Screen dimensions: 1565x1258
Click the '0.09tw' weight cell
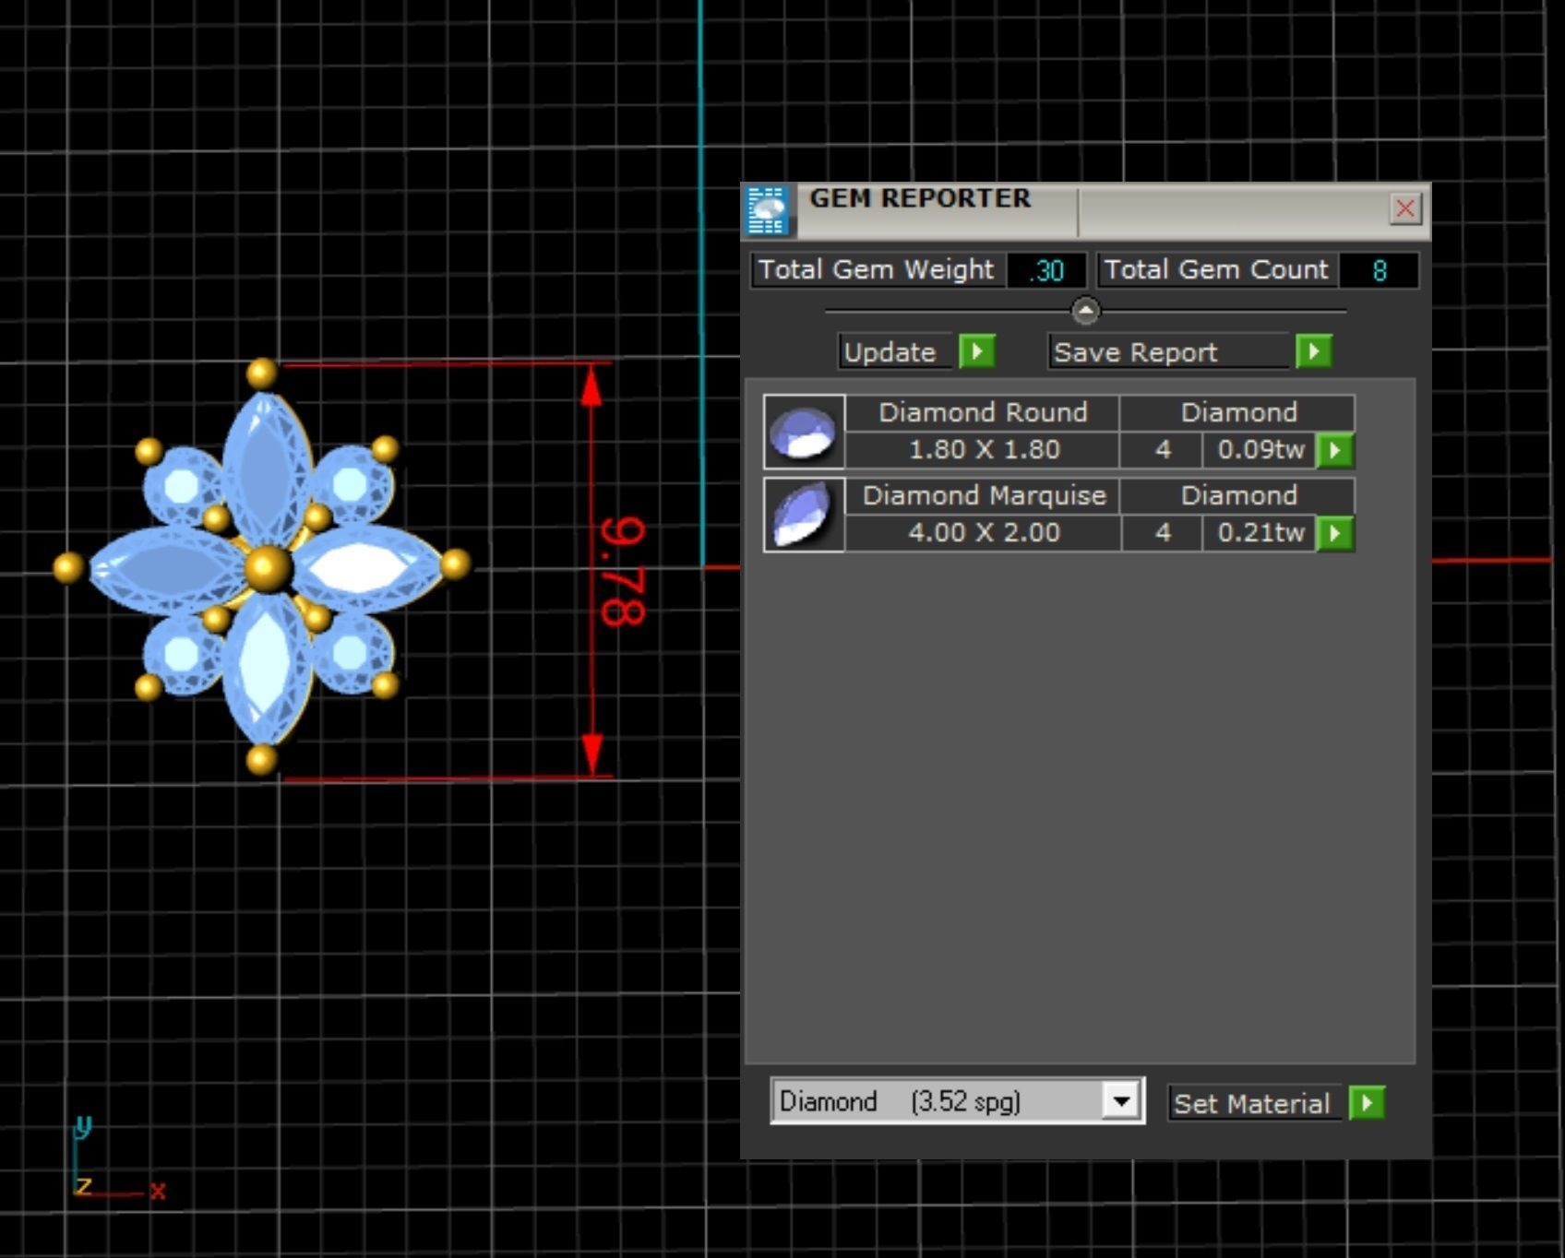coord(1260,450)
